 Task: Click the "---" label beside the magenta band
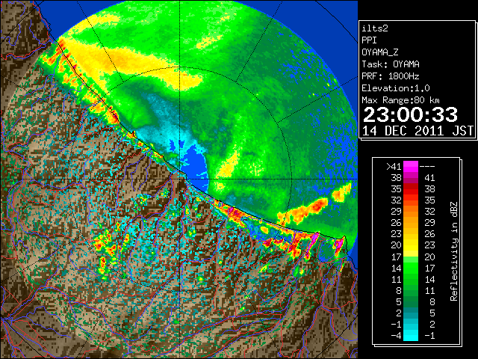tap(427, 167)
